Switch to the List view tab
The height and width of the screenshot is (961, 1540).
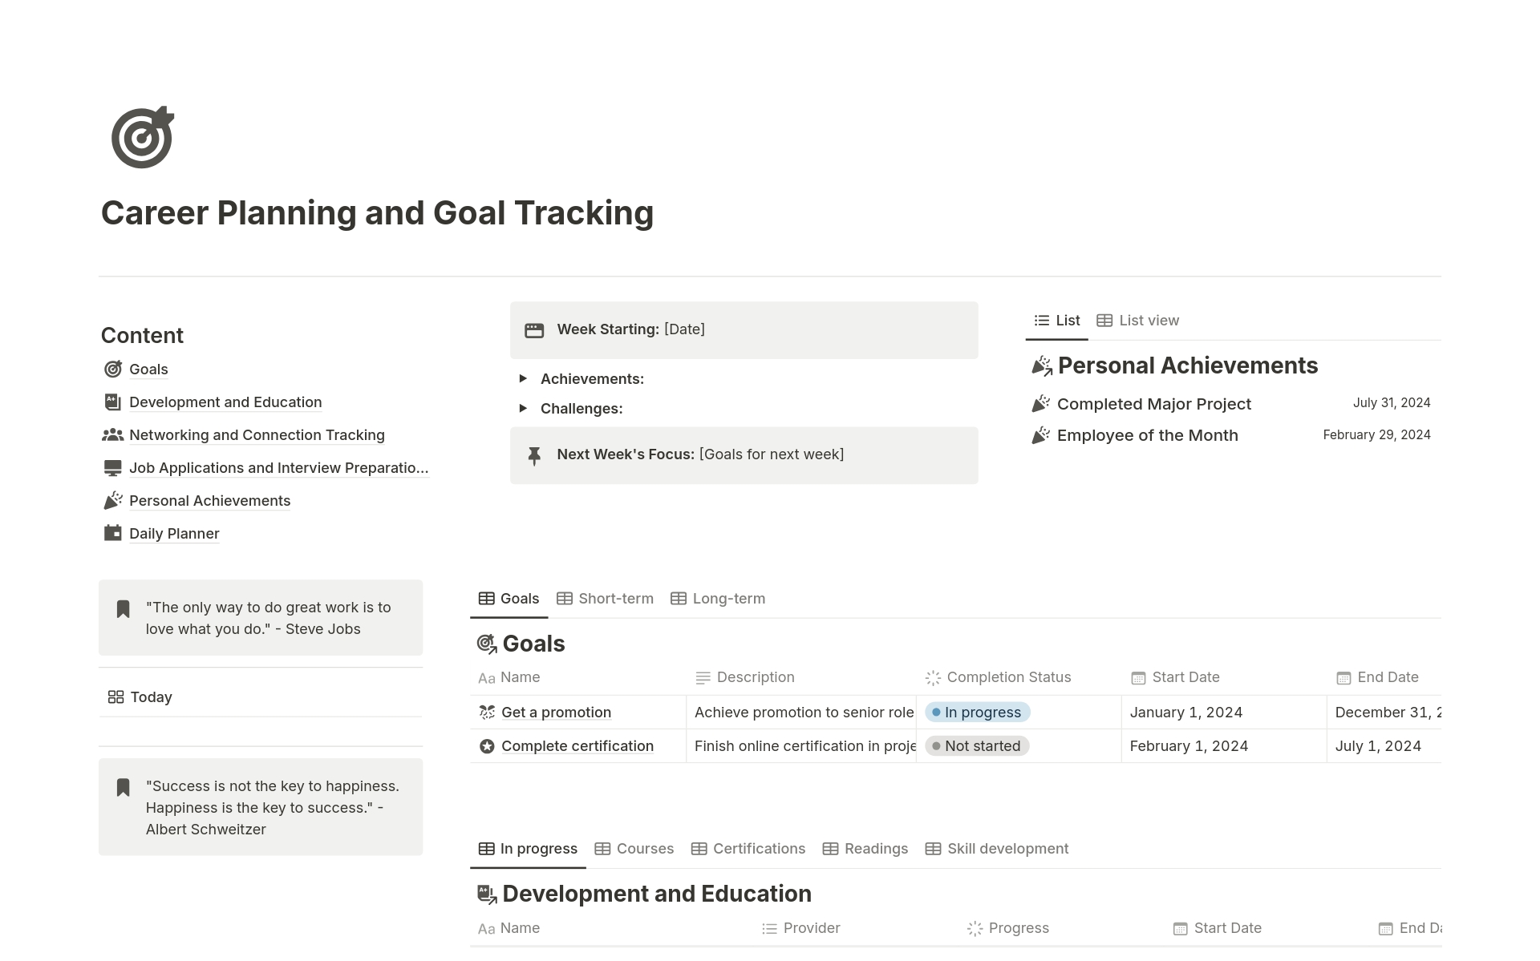click(x=1137, y=321)
